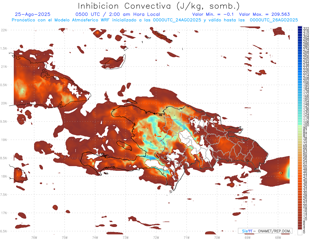Click '0500 UTC / 2:00 am Hora Local'
The image size is (312, 241).
pos(118,15)
